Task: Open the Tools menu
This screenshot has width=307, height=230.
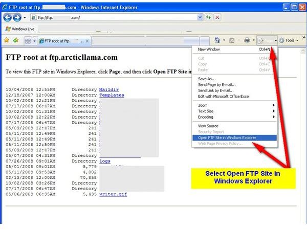Action: click(x=289, y=40)
